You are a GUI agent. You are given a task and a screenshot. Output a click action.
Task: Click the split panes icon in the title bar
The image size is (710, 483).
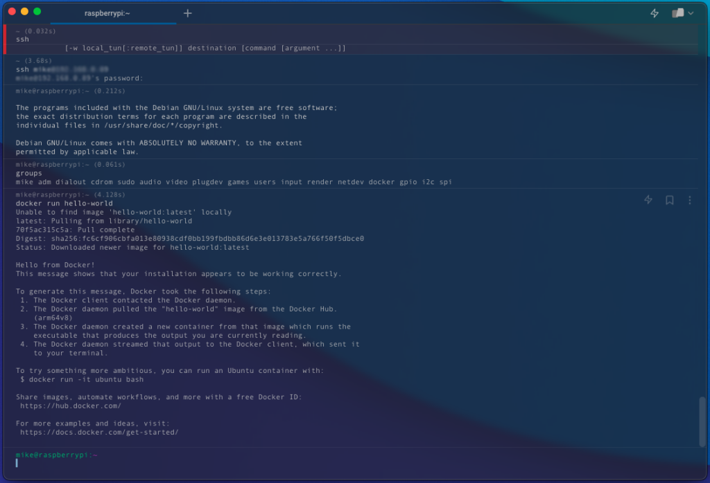coord(678,13)
